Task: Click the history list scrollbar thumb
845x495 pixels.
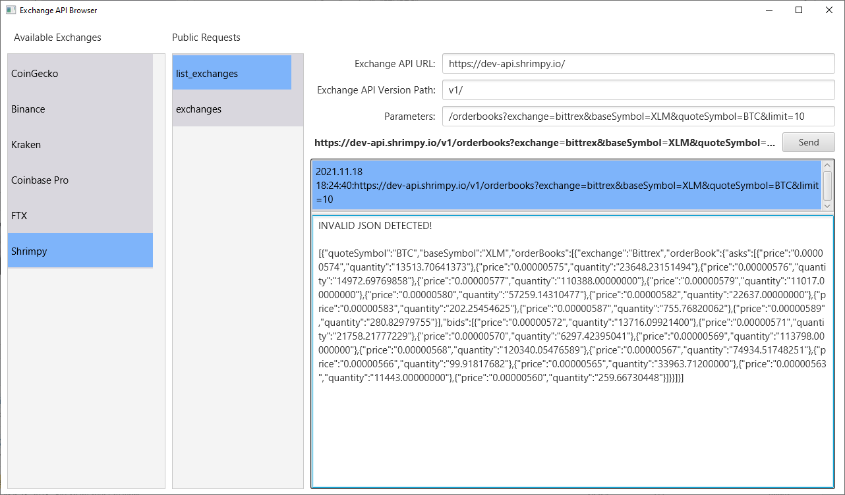Action: coord(828,187)
